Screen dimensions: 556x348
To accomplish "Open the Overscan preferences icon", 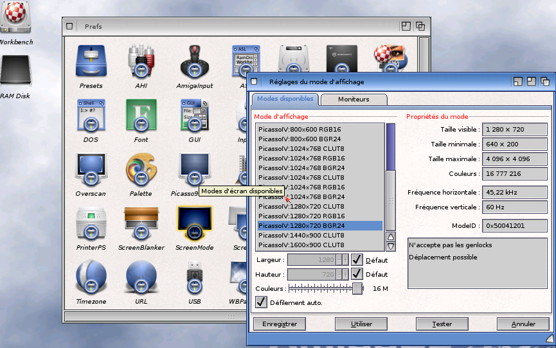I will click(91, 169).
